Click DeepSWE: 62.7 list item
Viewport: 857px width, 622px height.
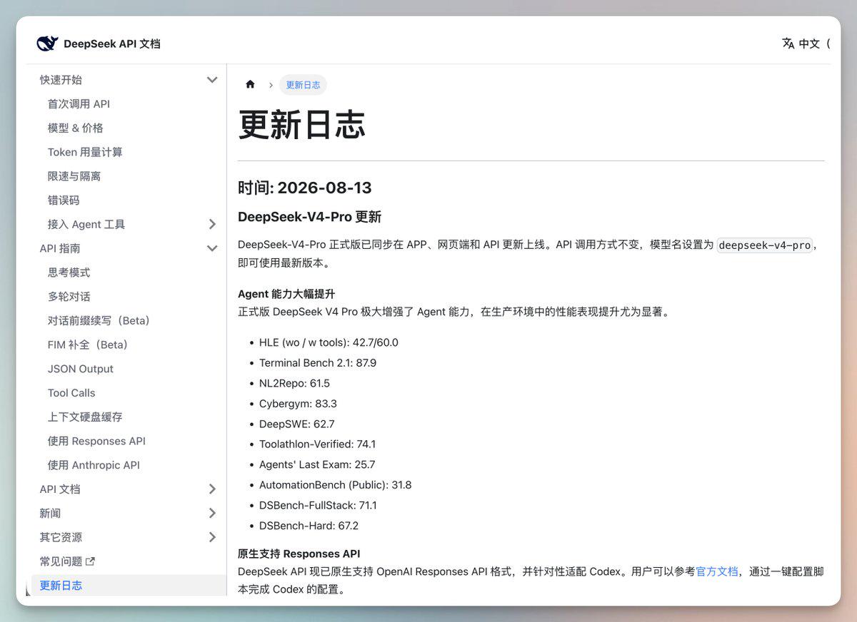tap(297, 424)
